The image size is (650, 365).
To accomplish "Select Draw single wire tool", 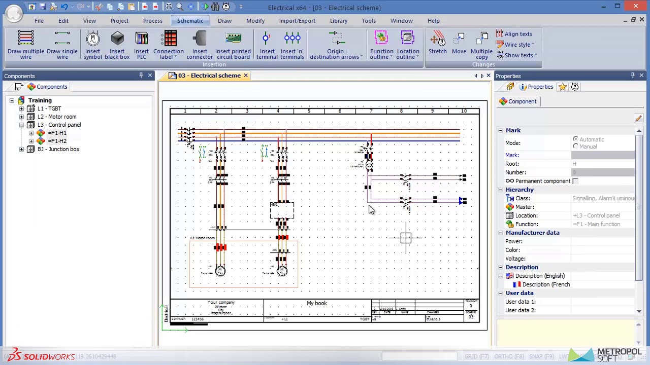I will click(62, 45).
